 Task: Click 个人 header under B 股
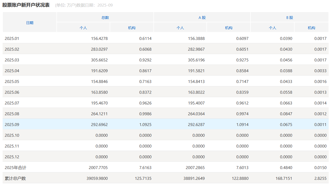tap(273, 28)
